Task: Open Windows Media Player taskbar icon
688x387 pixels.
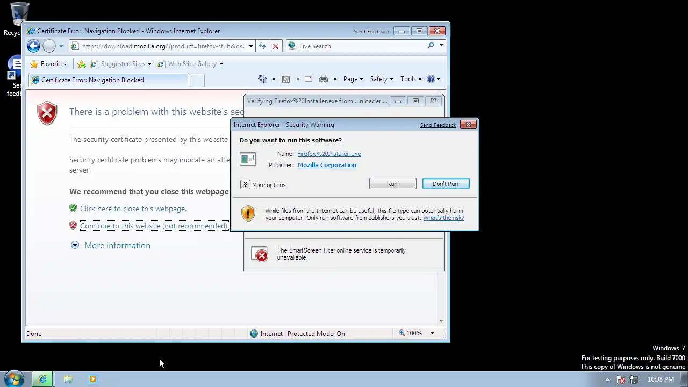Action: pyautogui.click(x=93, y=379)
